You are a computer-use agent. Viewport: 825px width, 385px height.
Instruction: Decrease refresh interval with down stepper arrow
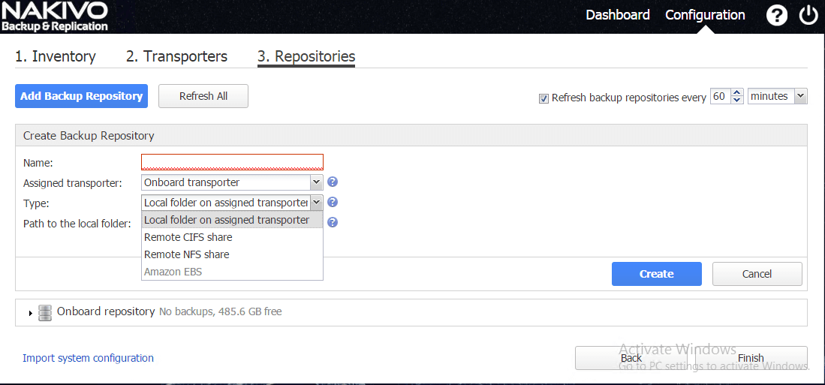736,101
